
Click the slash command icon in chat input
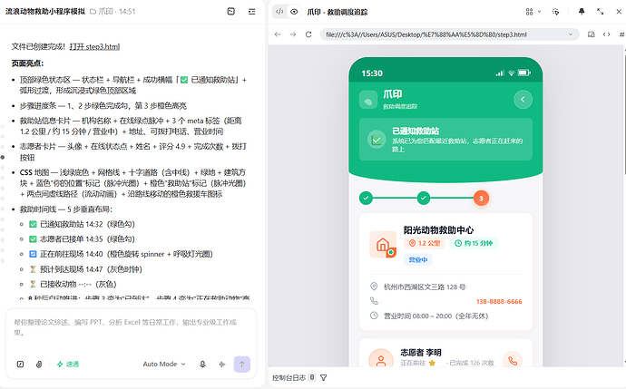pos(20,364)
